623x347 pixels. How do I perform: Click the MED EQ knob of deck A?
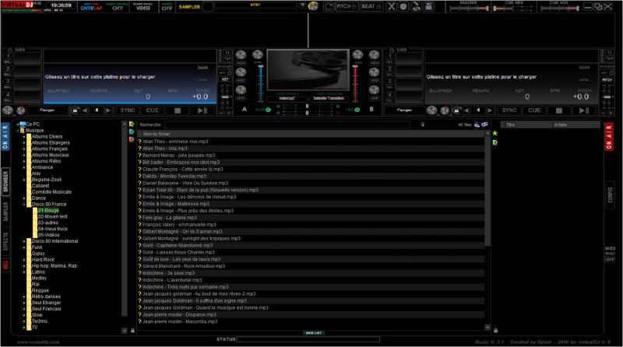click(241, 72)
